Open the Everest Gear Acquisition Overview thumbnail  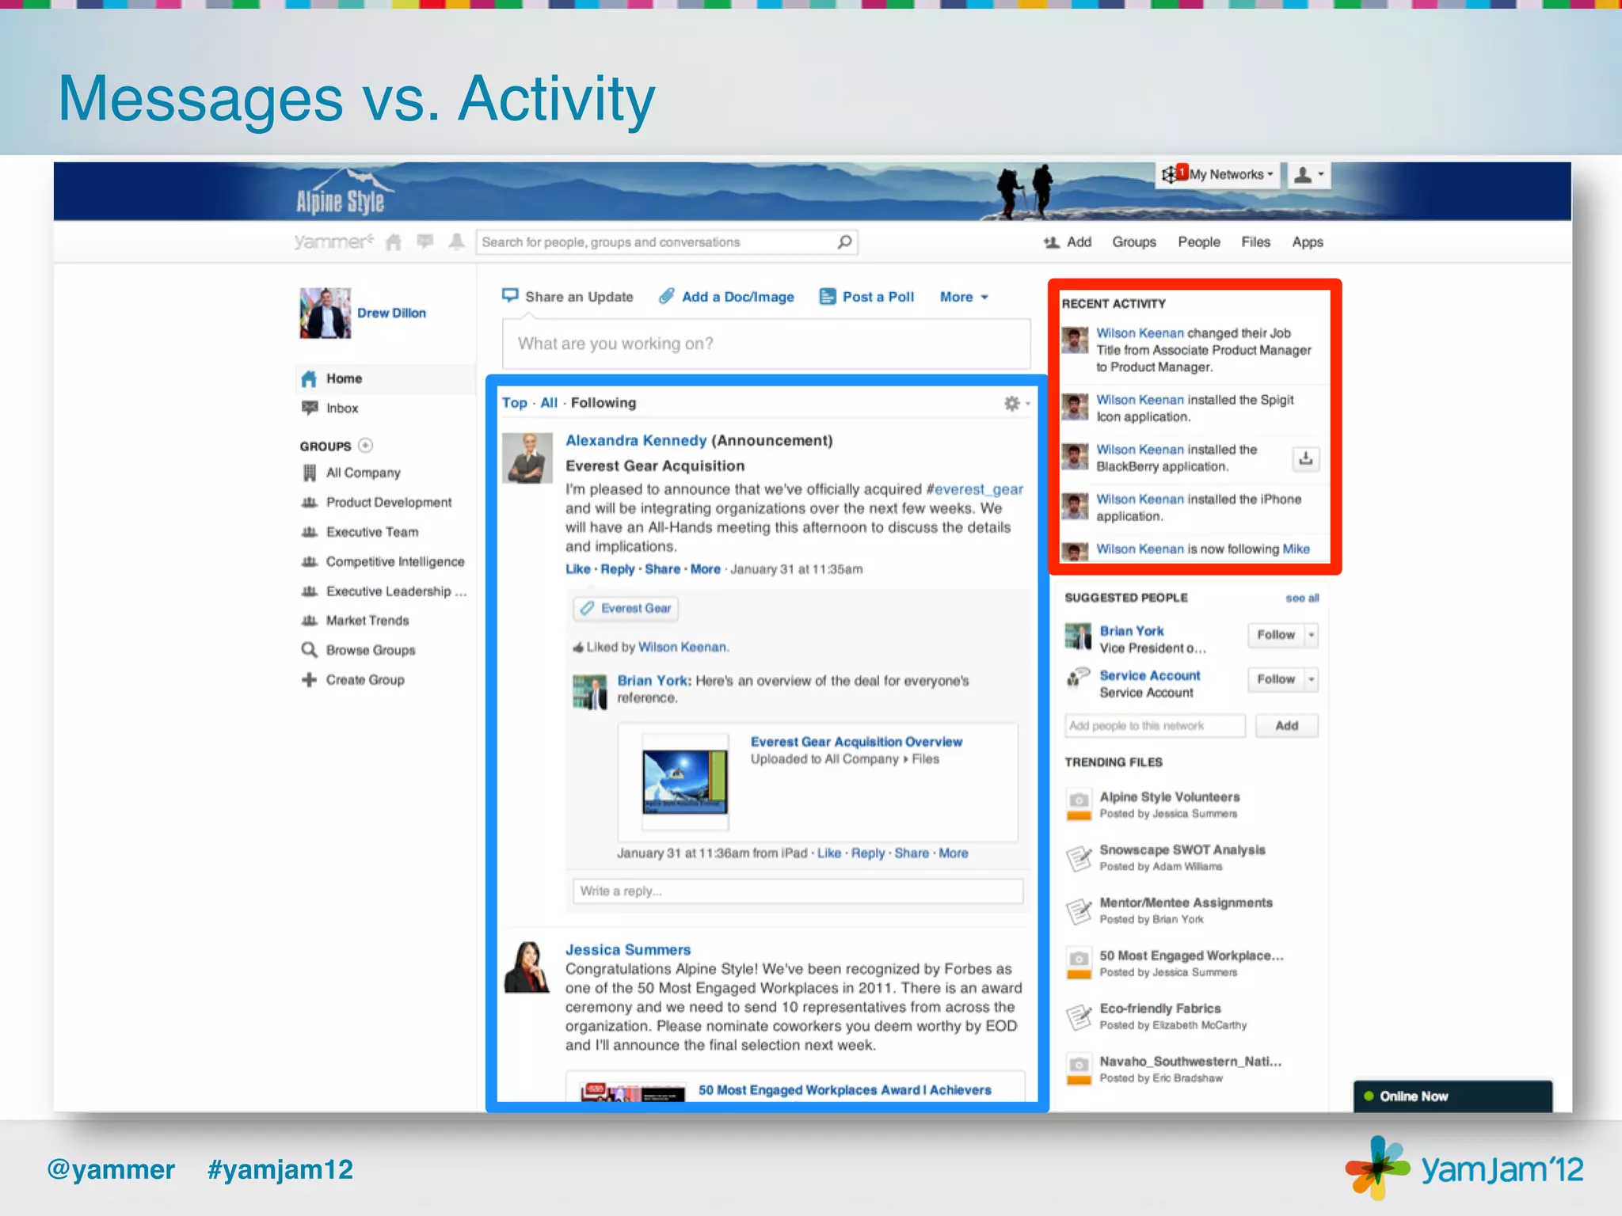click(x=685, y=782)
